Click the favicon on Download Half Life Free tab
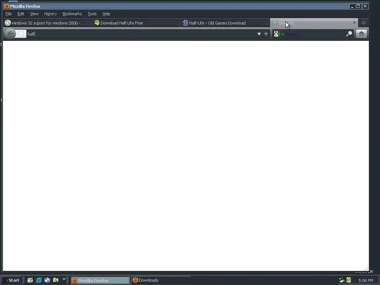The width and height of the screenshot is (380, 285). (97, 23)
